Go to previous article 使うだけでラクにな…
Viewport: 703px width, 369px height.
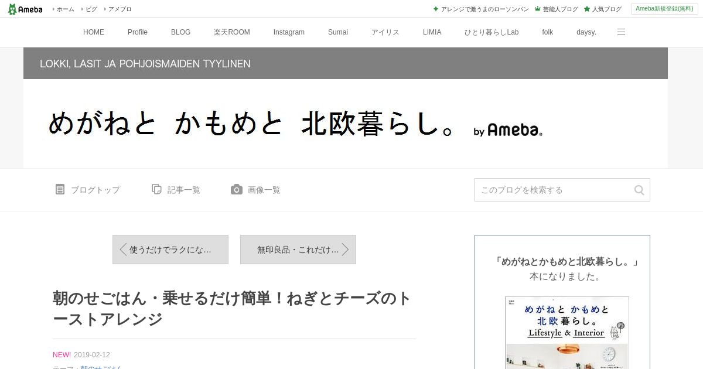coord(170,250)
